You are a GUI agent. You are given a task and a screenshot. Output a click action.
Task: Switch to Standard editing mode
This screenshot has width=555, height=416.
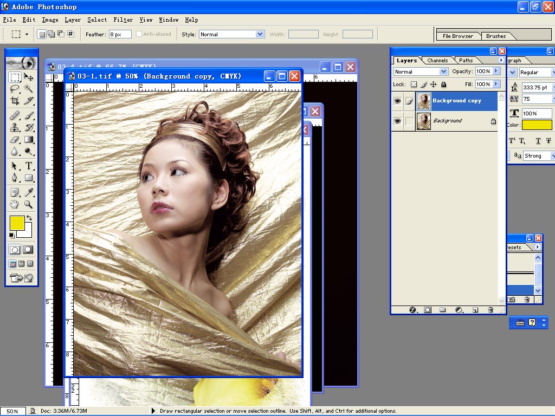pos(15,250)
